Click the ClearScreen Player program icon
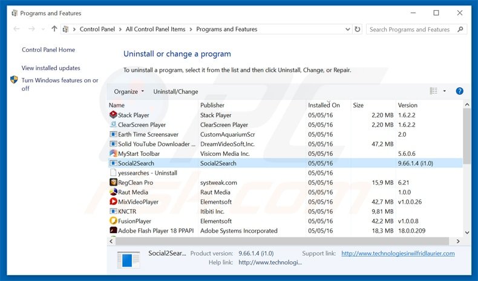Viewport: 478px width, 281px height. [113, 124]
